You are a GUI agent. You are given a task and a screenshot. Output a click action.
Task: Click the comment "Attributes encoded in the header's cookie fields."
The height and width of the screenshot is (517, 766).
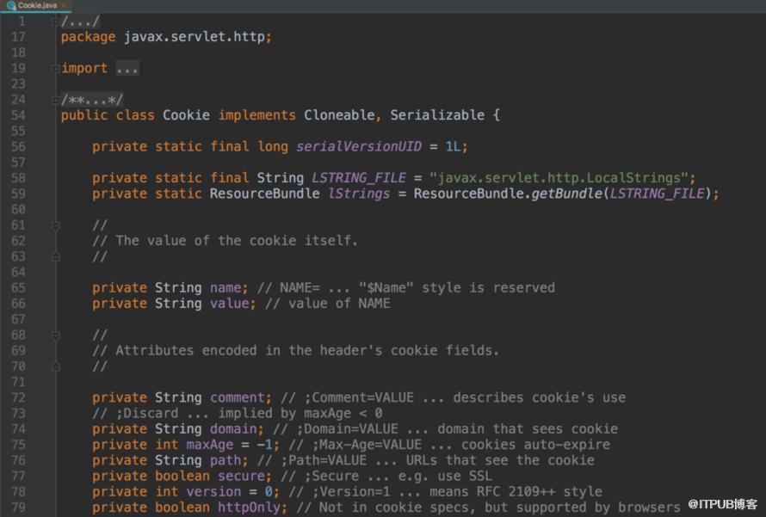point(307,350)
